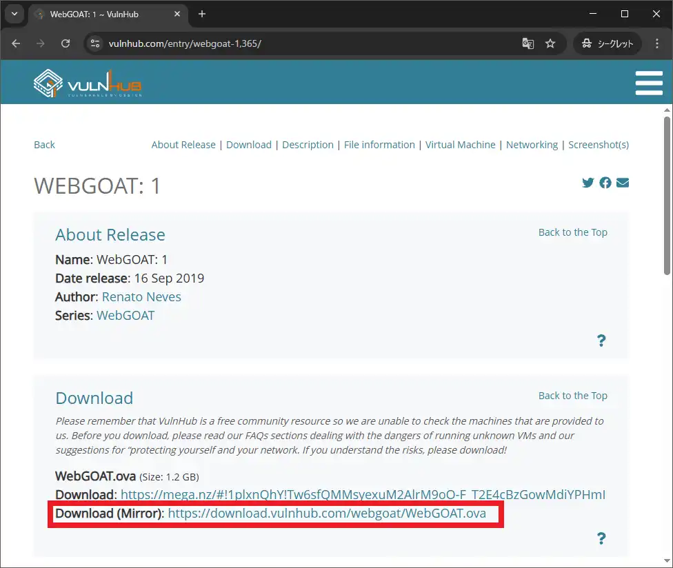Share the page via email icon
This screenshot has width=673, height=568.
(623, 183)
